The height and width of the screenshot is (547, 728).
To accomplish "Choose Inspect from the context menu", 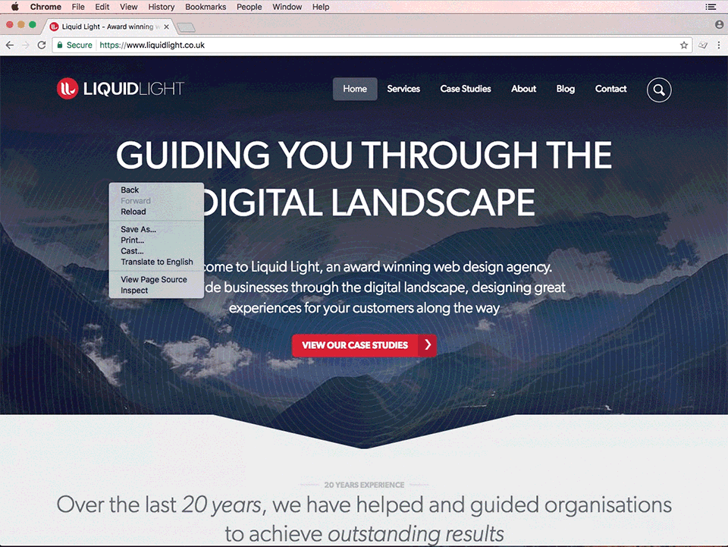I will pyautogui.click(x=156, y=291).
